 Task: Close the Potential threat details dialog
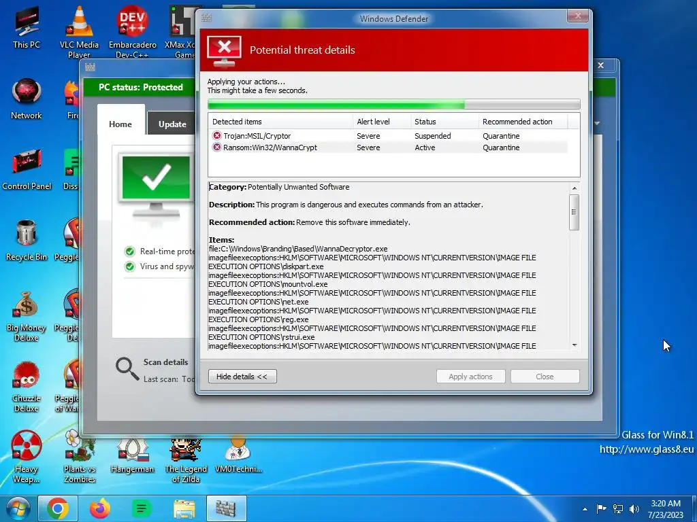coord(578,16)
